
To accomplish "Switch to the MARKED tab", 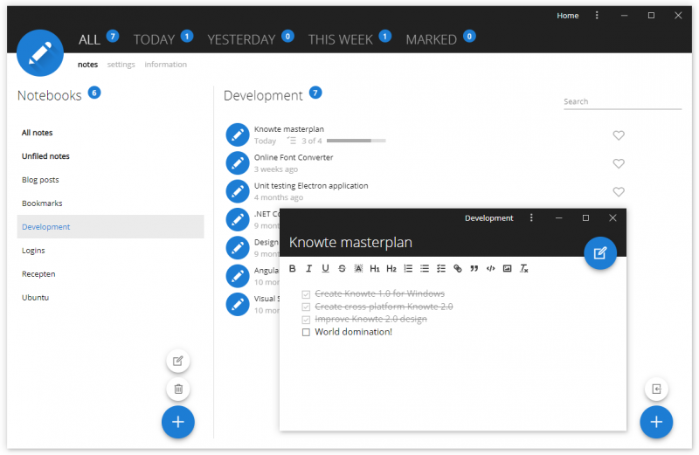I will (x=431, y=39).
